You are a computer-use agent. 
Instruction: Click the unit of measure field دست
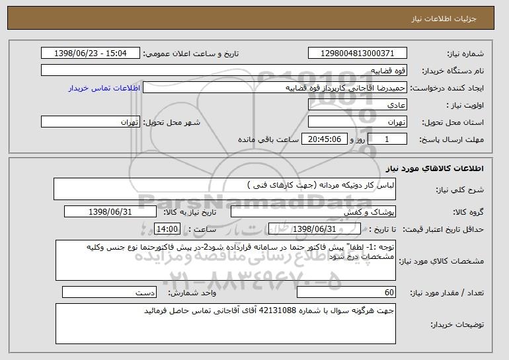(x=109, y=292)
